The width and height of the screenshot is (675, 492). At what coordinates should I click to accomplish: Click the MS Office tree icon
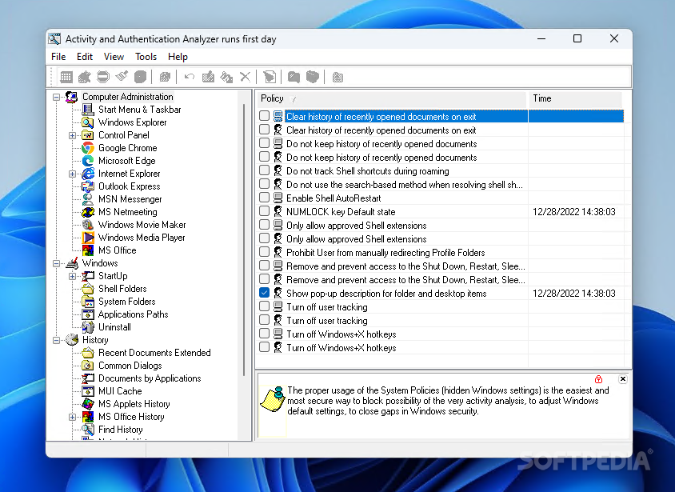coord(88,250)
